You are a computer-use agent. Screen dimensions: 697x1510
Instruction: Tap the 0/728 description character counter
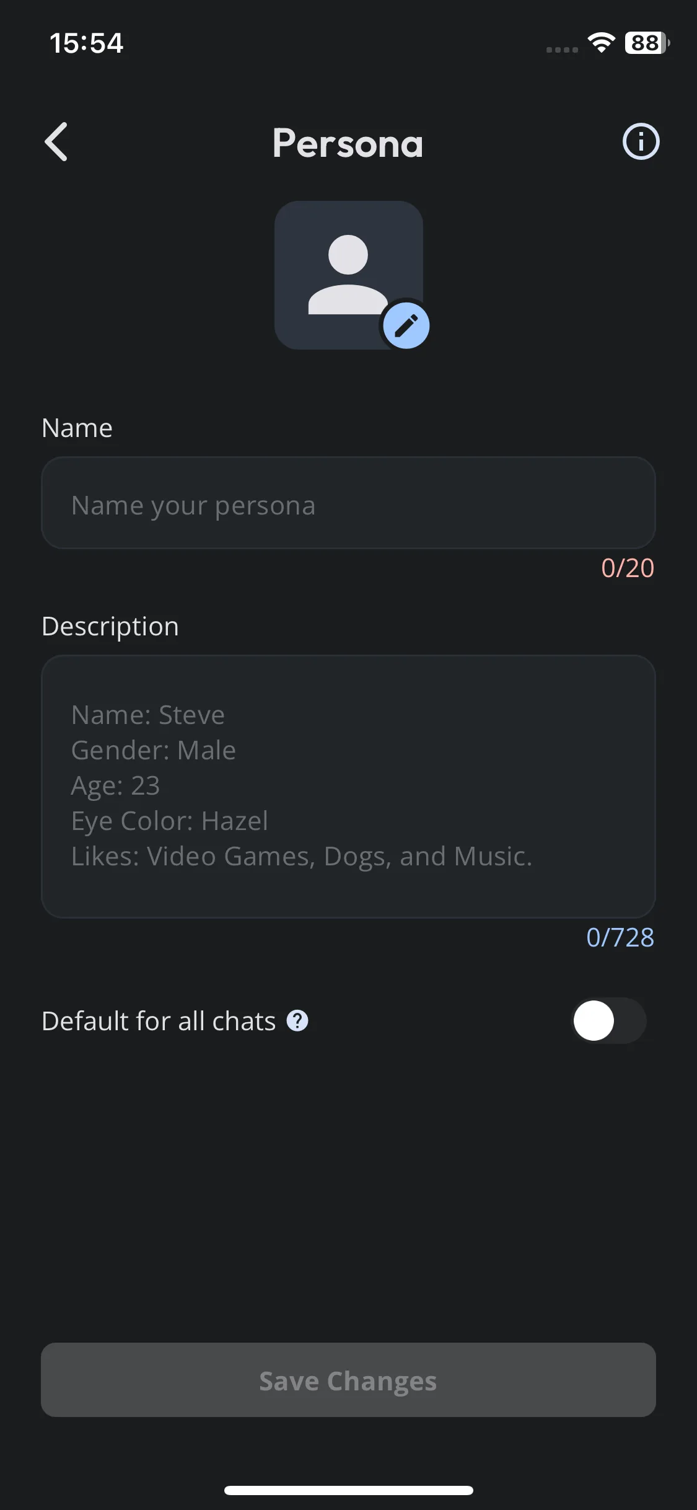coord(620,937)
